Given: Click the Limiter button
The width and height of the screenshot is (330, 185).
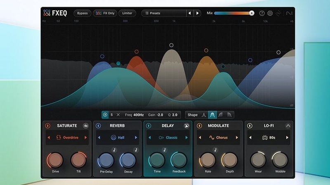Looking at the screenshot, I should 127,13.
